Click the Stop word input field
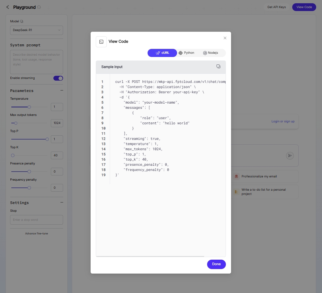 tap(37, 220)
